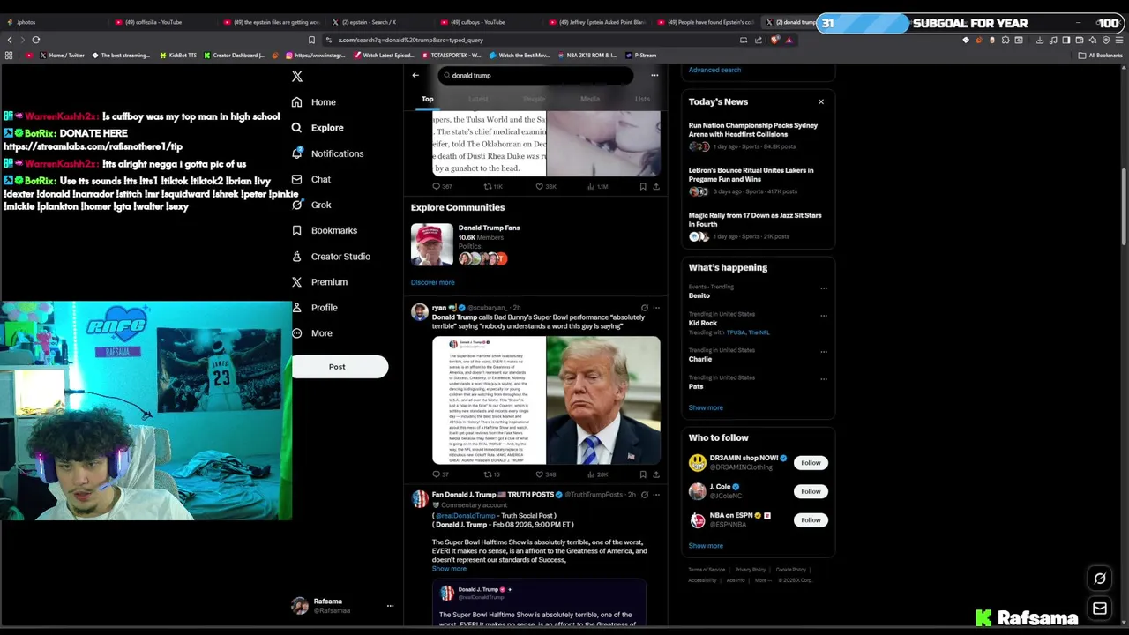Close the Today's News panel
Viewport: 1129px width, 635px height.
(820, 102)
